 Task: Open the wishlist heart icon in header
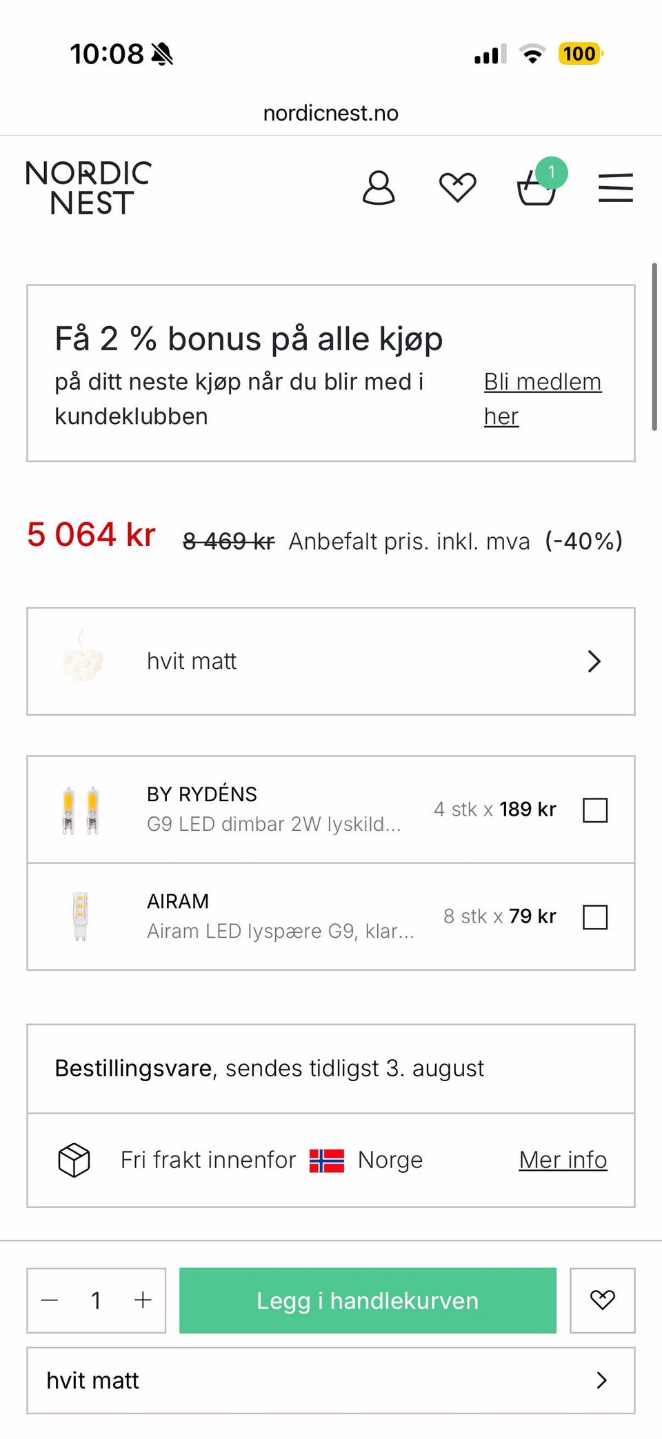coord(458,188)
